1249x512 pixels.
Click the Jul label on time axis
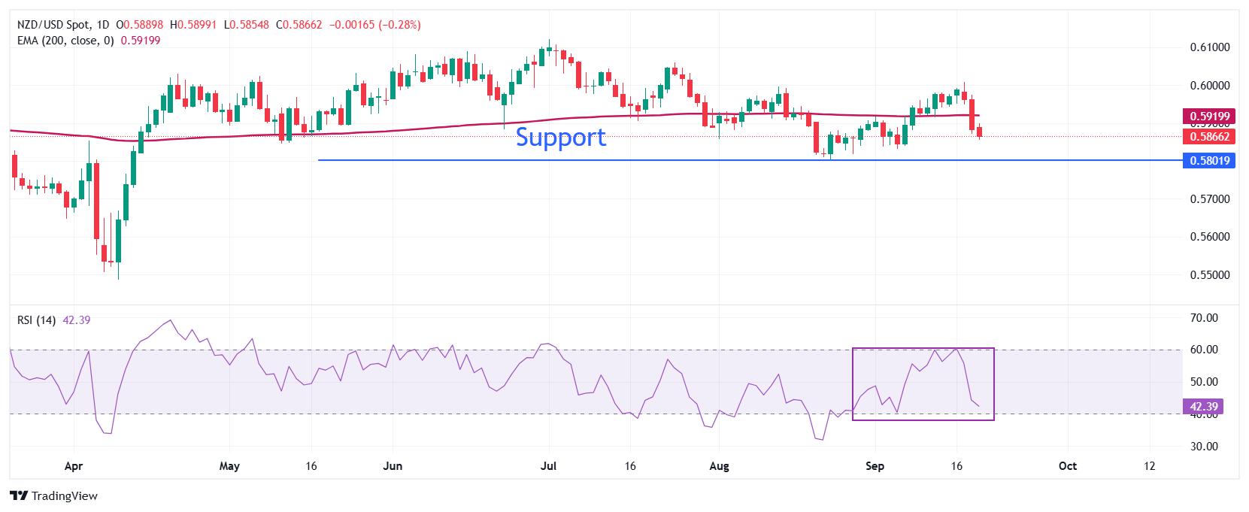coord(548,466)
